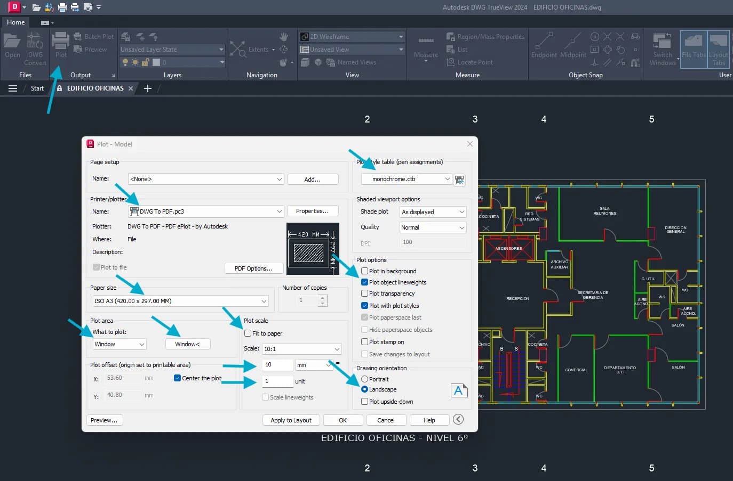Open the Unsaved Layer State dropdown
The height and width of the screenshot is (481, 733).
(x=172, y=50)
